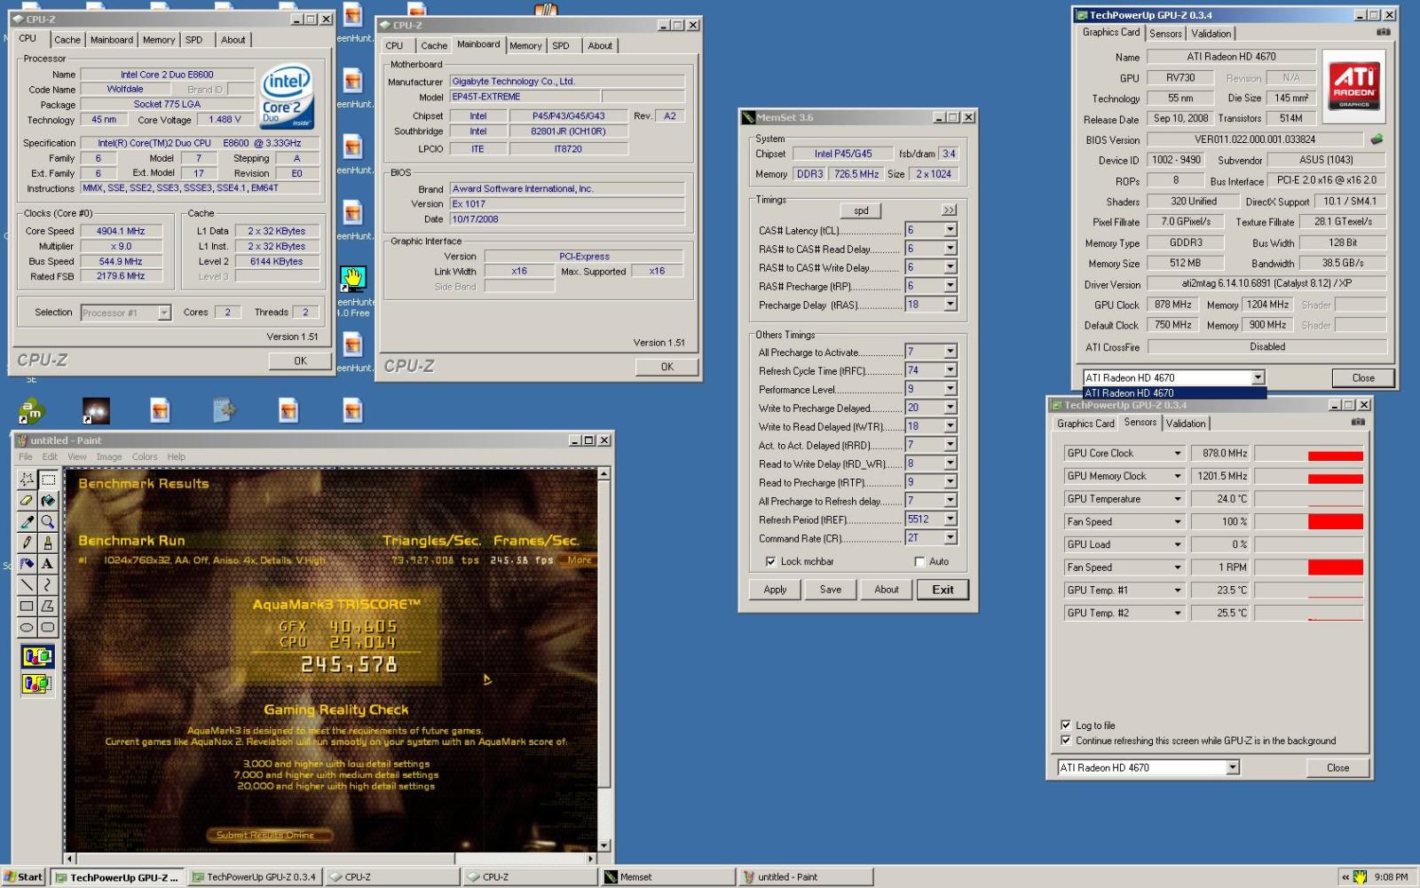This screenshot has height=888, width=1420.
Task: Click the About button in MemSet
Action: [x=887, y=590]
